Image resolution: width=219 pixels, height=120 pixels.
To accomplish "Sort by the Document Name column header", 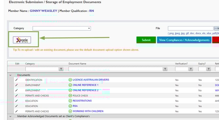I will tap(77, 64).
